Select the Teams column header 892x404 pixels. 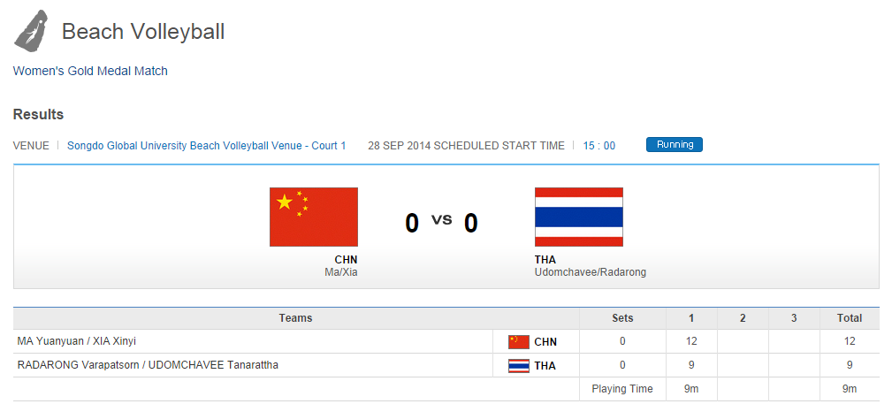point(295,318)
